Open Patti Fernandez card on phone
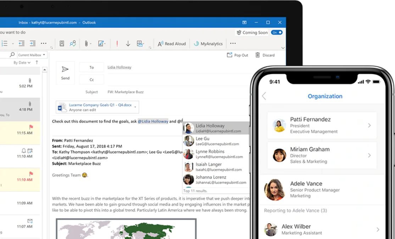Image resolution: width=395 pixels, height=239 pixels. coord(322,125)
